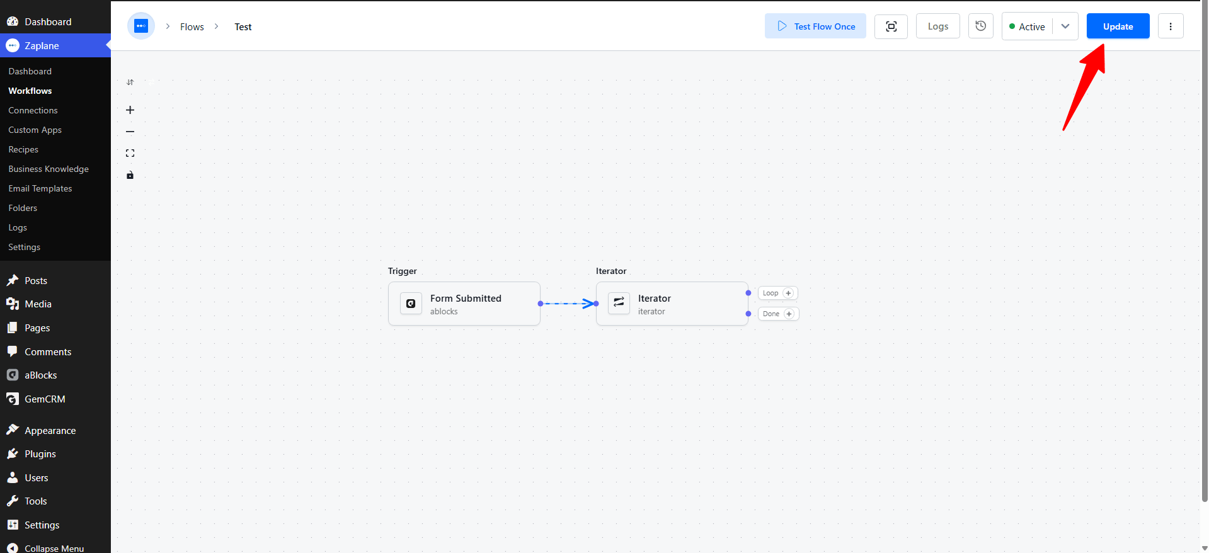Open the Comments menu item
Screen dimensions: 1209x553
55,351
